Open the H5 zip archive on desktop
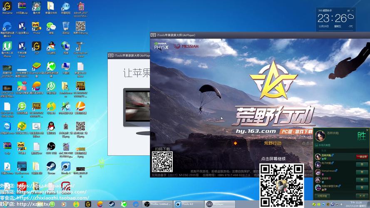The image size is (370, 208). (x=22, y=7)
